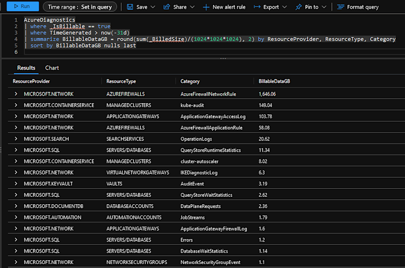This screenshot has height=268, width=405.
Task: Click the Export arrow icon
Action: [x=257, y=7]
